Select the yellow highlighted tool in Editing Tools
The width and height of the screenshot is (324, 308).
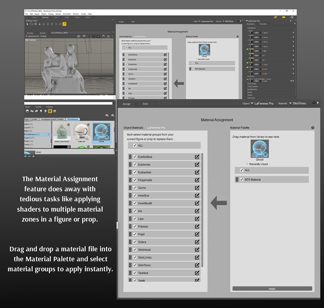[x=64, y=24]
